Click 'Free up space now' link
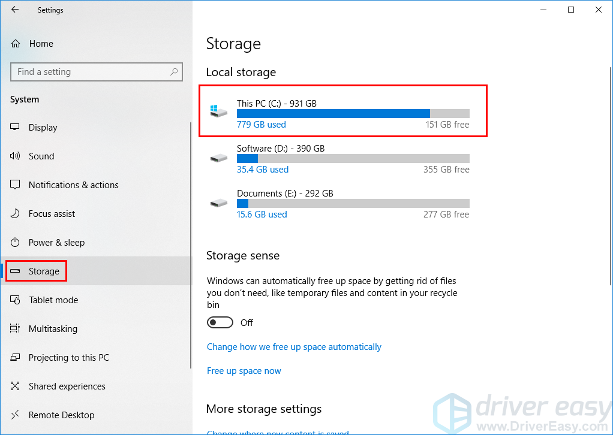Image resolution: width=613 pixels, height=435 pixels. (244, 371)
